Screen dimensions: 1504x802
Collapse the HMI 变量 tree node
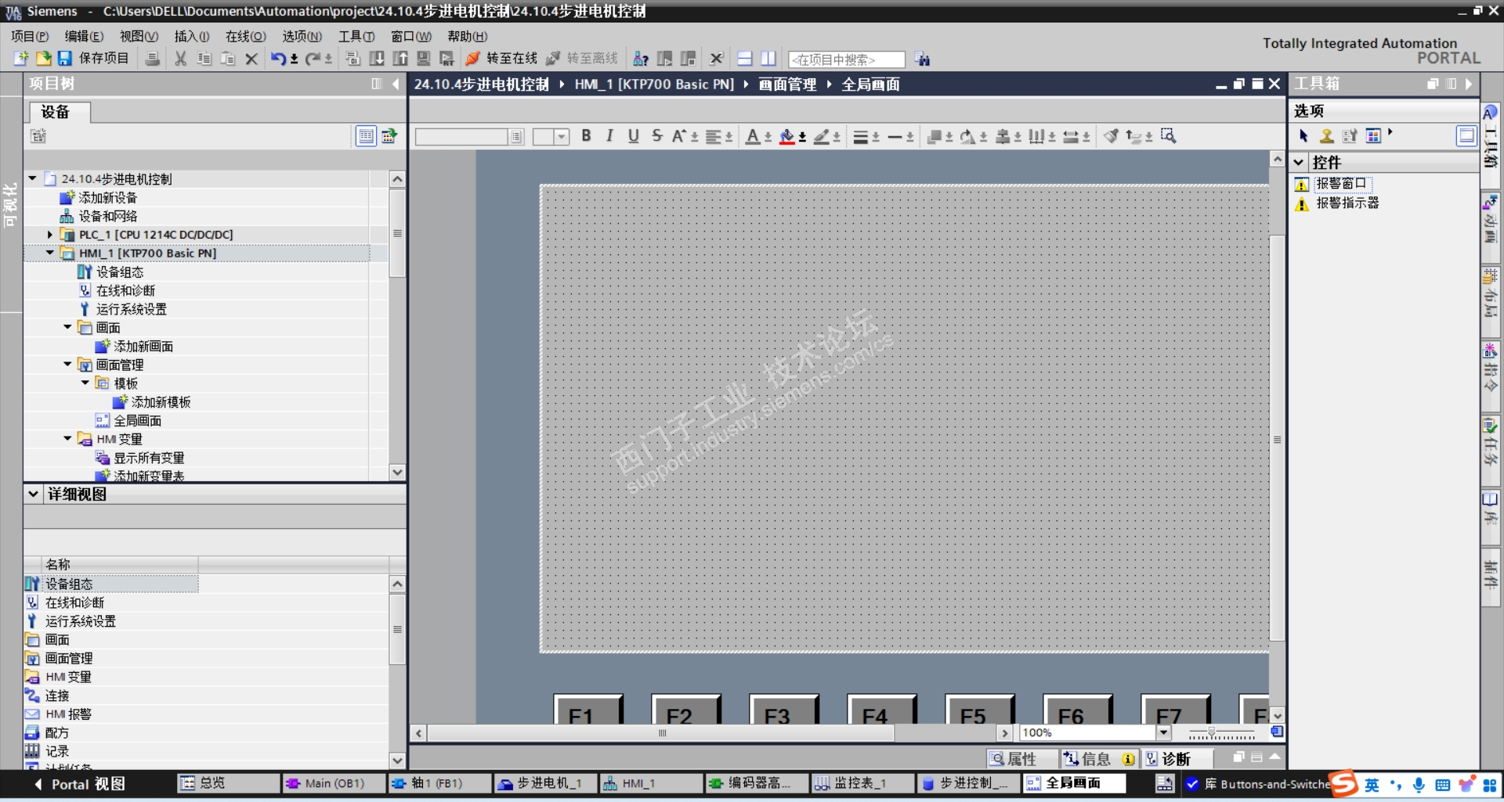(67, 439)
